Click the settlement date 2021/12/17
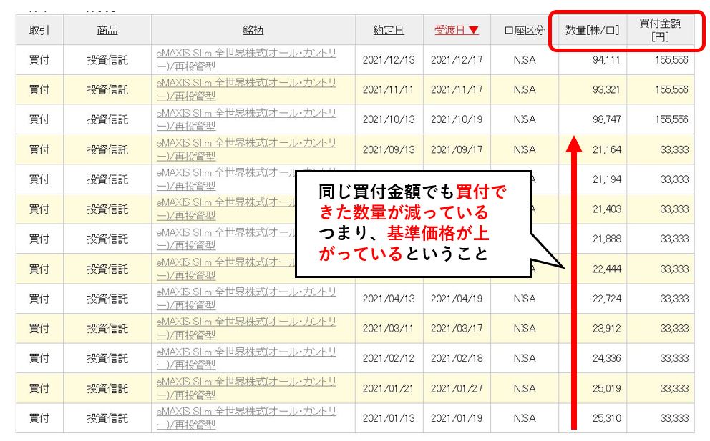This screenshot has width=710, height=441. [457, 60]
